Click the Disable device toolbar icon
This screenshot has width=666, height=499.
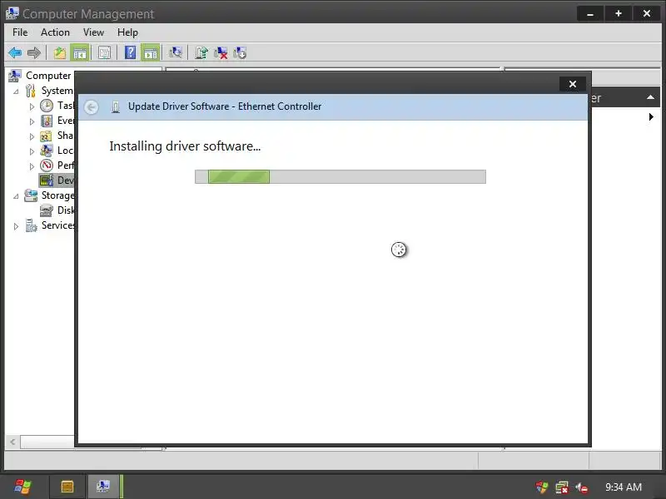240,53
